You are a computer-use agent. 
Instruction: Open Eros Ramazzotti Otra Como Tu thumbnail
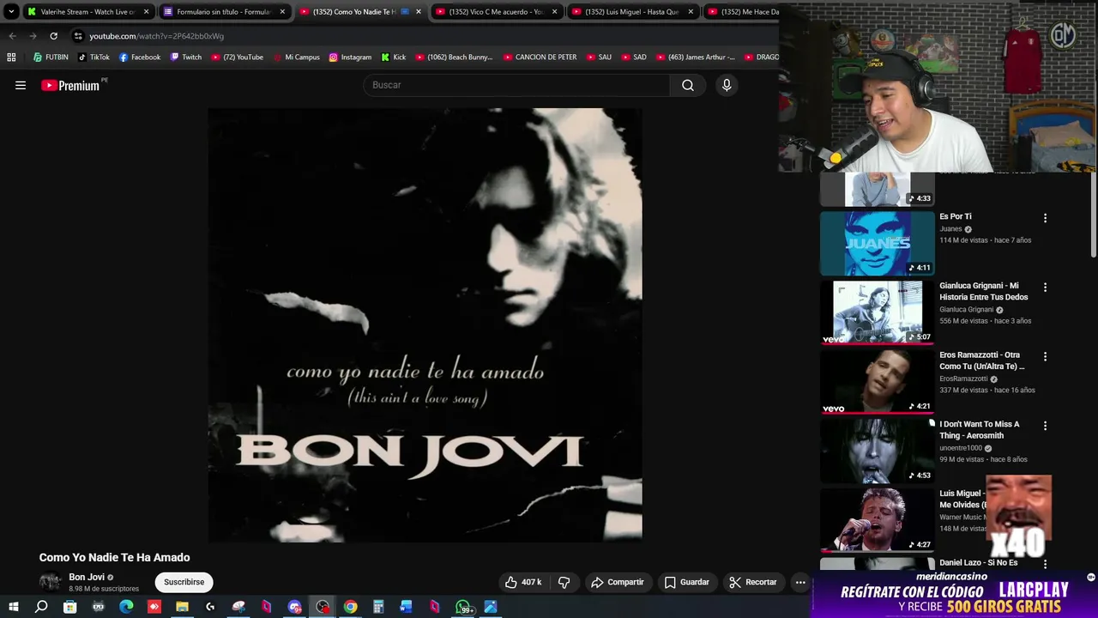(x=877, y=382)
